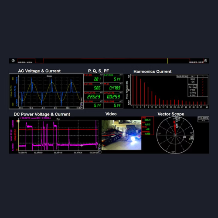Image resolution: width=218 pixels, height=218 pixels.
Task: Select the U [V] row in harmonics table
Action: point(198,79)
